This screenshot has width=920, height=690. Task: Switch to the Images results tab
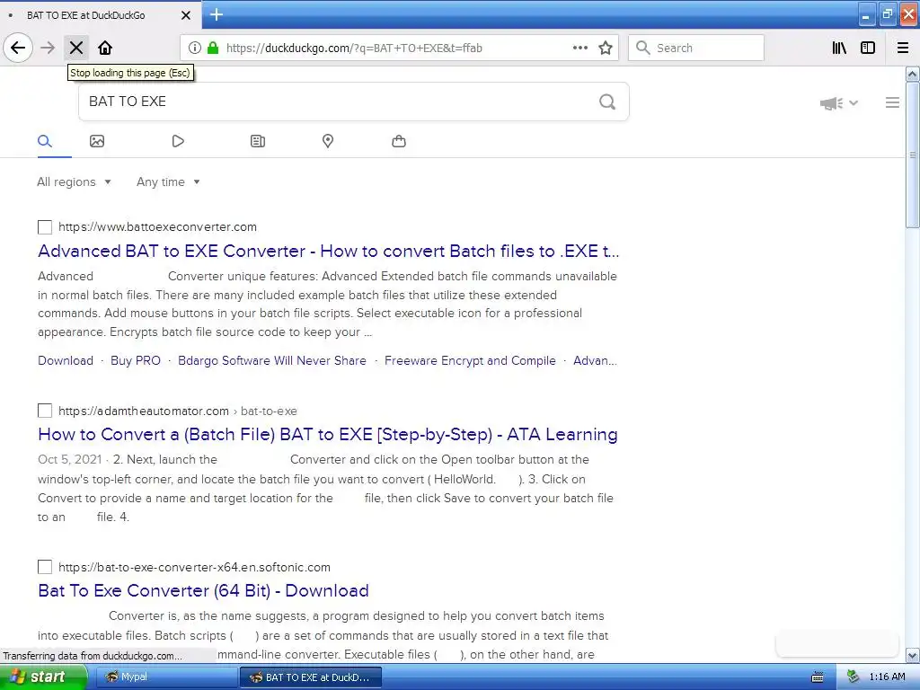pyautogui.click(x=97, y=141)
